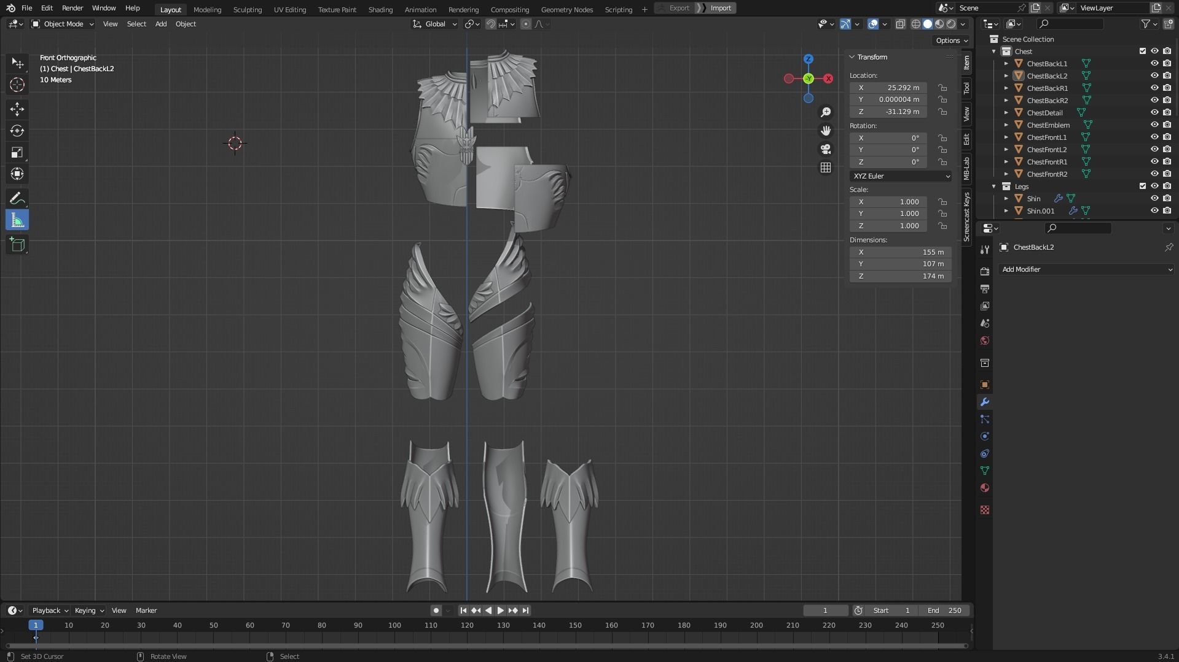Open the Modifier properties wrench tab
This screenshot has height=662, width=1179.
[x=984, y=402]
